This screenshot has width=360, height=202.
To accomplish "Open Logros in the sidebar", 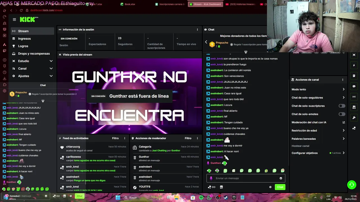I will tap(32, 46).
